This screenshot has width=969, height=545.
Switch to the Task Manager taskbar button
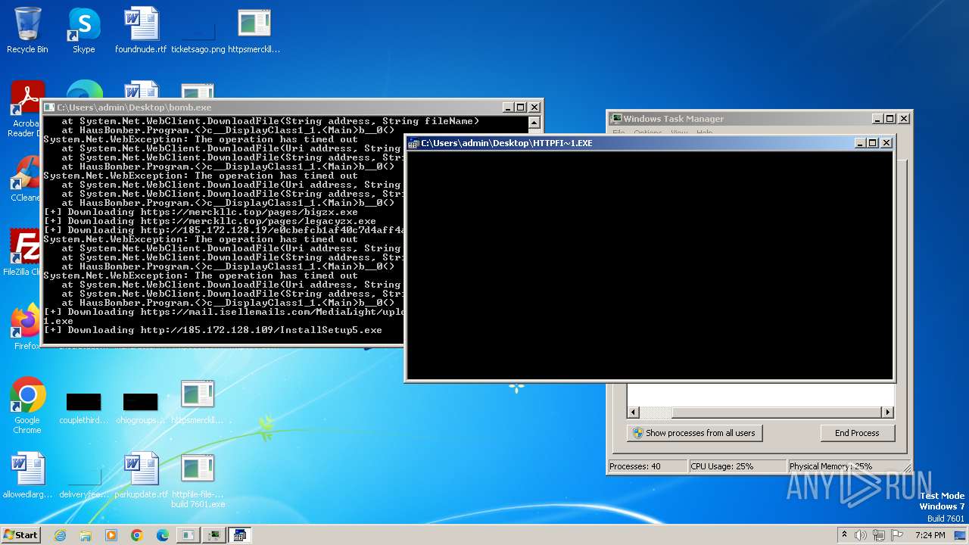coord(214,535)
